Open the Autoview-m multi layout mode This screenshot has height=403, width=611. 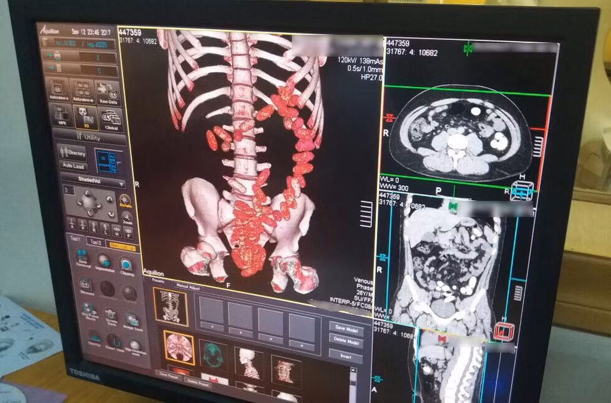(83, 92)
